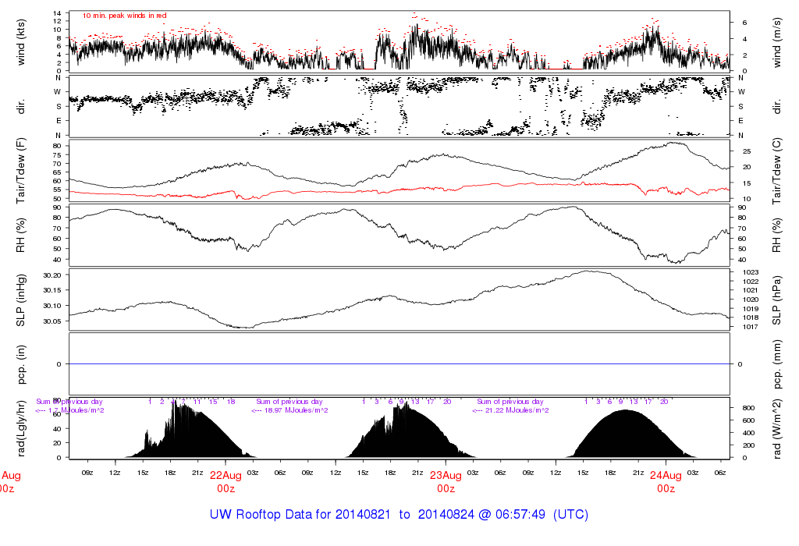Click the '30.20' tick on the SLP axis

pos(52,275)
